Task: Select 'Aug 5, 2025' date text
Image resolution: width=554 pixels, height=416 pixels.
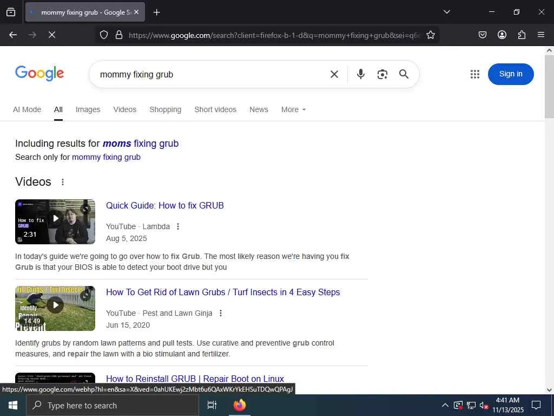Action: tap(127, 239)
